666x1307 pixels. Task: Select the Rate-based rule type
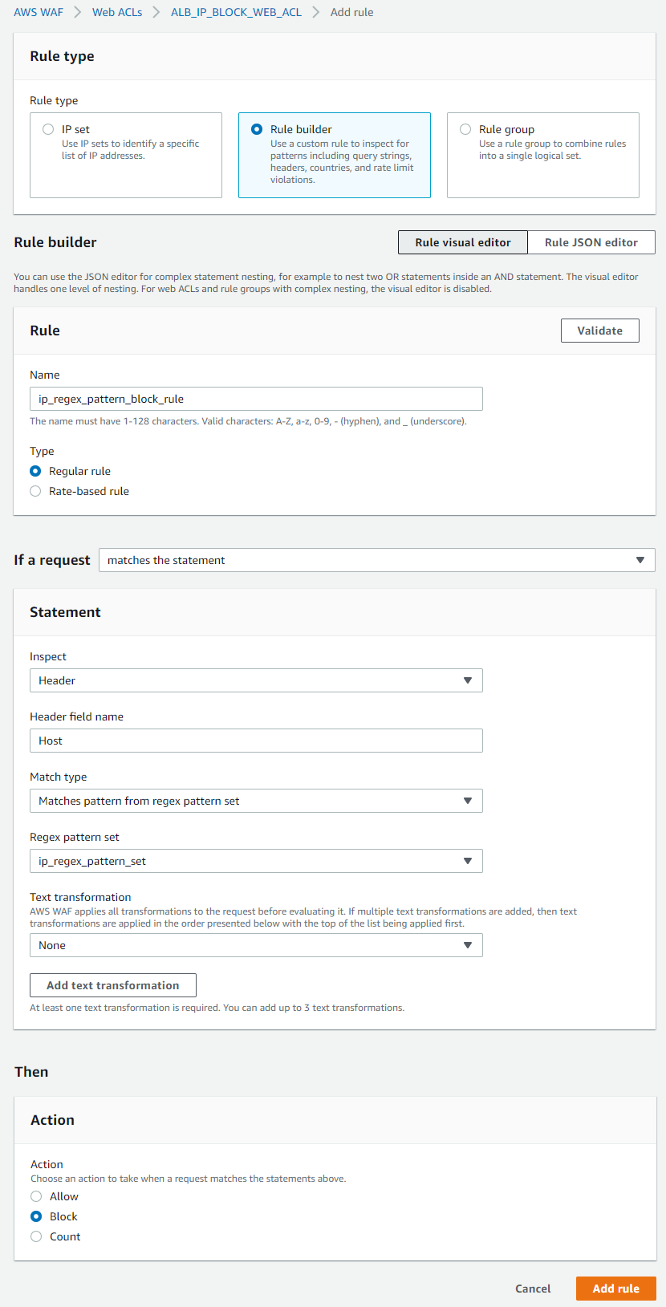[x=35, y=491]
